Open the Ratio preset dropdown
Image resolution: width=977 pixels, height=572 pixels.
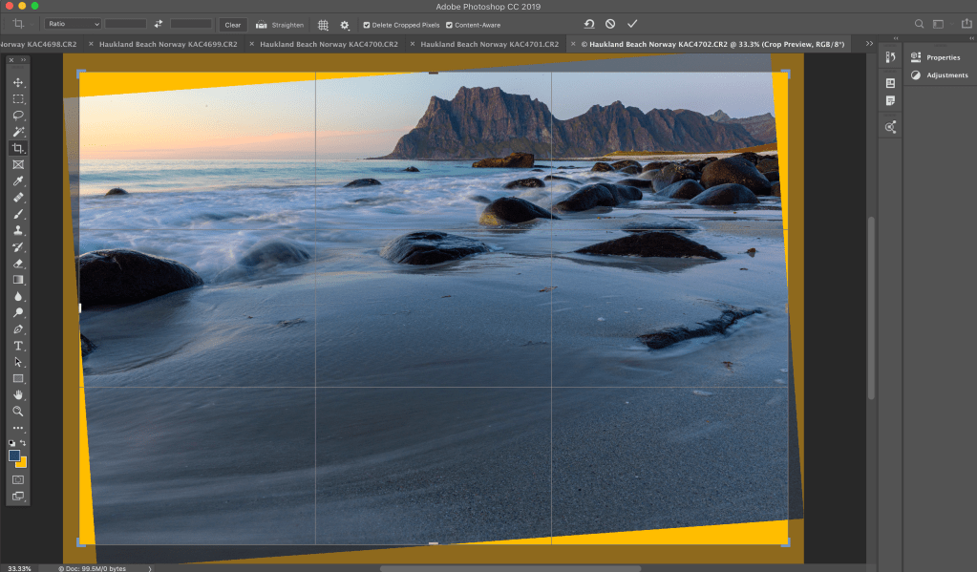74,23
